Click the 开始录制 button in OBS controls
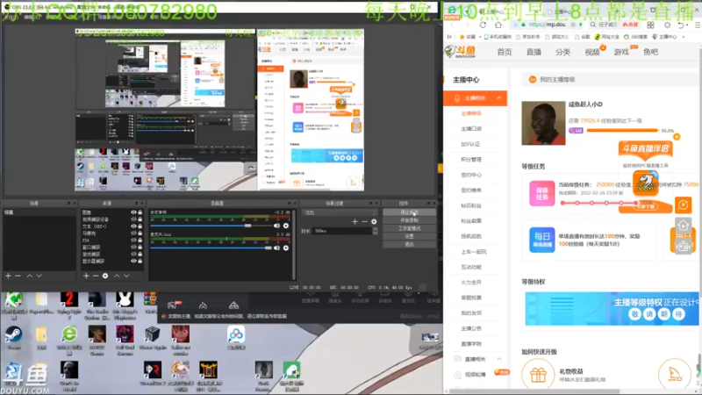The height and width of the screenshot is (395, 702). (409, 220)
